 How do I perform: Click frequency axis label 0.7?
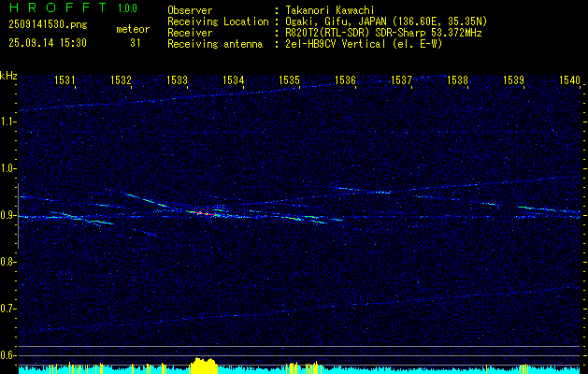(7, 309)
